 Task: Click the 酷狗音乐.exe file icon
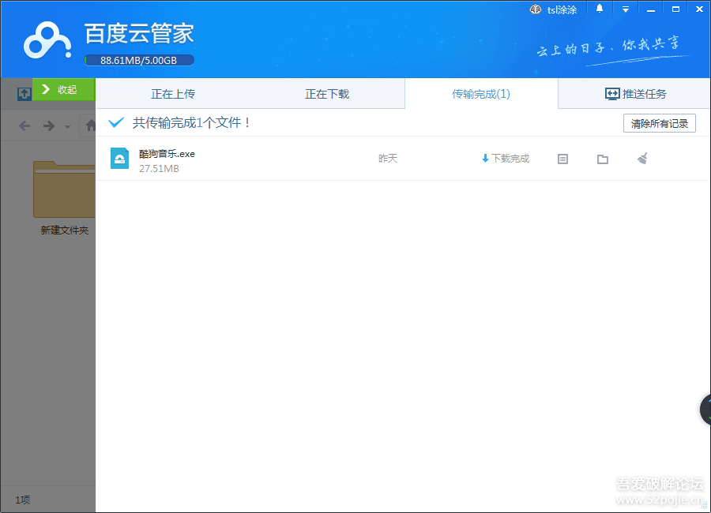[x=120, y=158]
